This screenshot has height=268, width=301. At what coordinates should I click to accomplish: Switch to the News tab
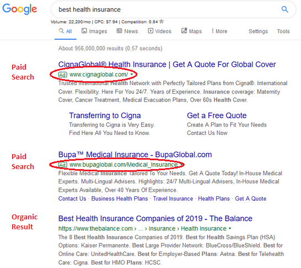pyautogui.click(x=127, y=31)
